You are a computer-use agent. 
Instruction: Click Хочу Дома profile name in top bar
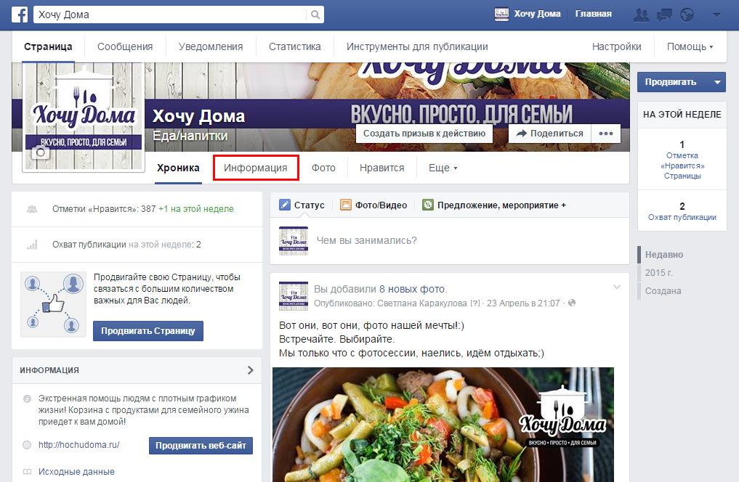pyautogui.click(x=537, y=14)
